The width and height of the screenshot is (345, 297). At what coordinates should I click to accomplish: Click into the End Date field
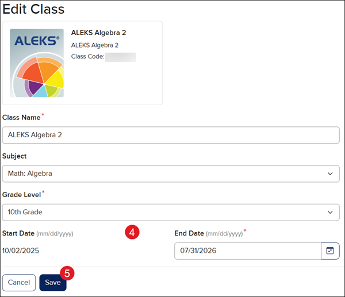pos(247,251)
